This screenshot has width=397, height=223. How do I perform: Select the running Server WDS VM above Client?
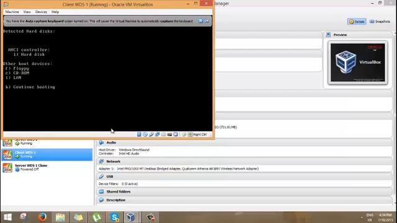pyautogui.click(x=47, y=142)
